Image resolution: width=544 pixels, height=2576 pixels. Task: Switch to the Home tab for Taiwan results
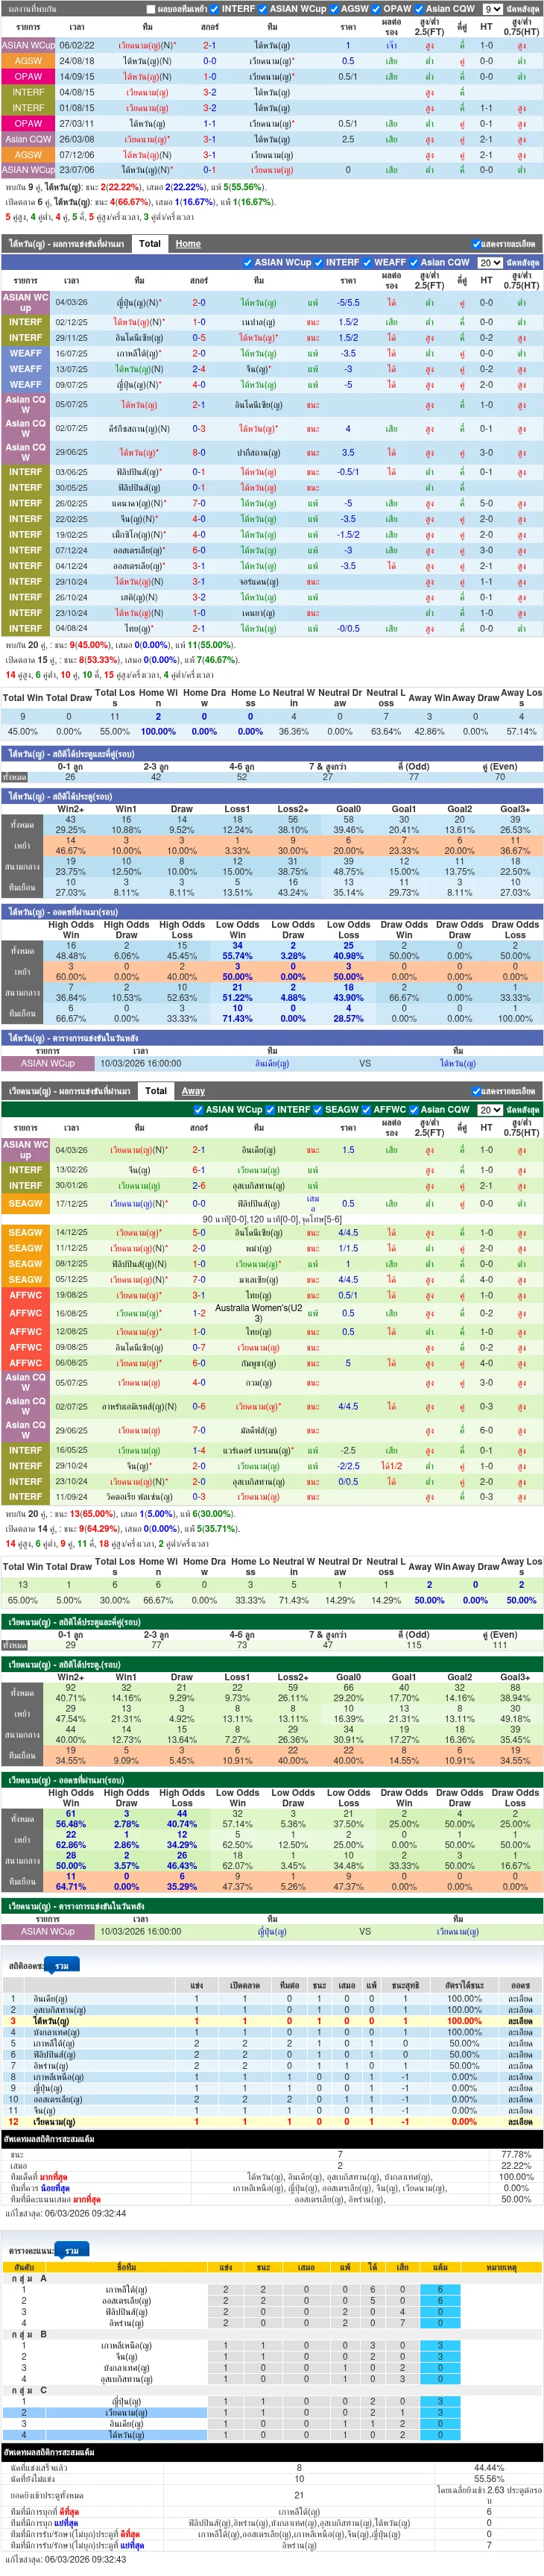click(x=188, y=244)
